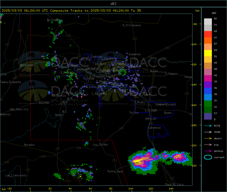Click the cyan 'current' ellipse legend icon
The width and height of the screenshot is (227, 192).
coord(208,157)
